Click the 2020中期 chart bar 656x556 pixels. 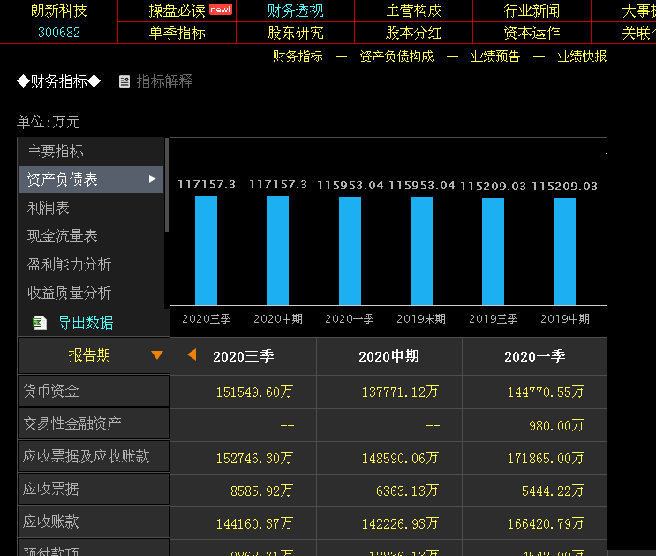[278, 250]
